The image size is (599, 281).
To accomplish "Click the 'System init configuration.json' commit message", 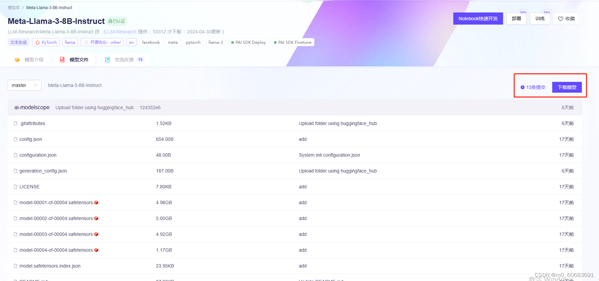I will pos(329,155).
